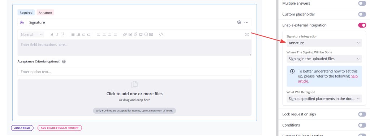Insert a video in instructions
The width and height of the screenshot is (370, 136).
pyautogui.click(x=141, y=34)
